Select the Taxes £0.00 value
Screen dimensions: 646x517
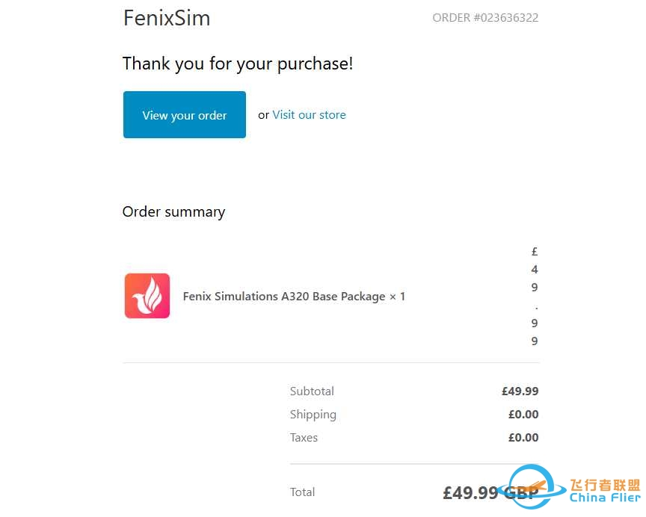[x=523, y=438]
